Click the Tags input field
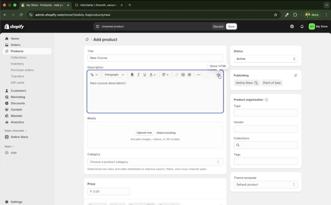This screenshot has width=331, height=205. [266, 161]
